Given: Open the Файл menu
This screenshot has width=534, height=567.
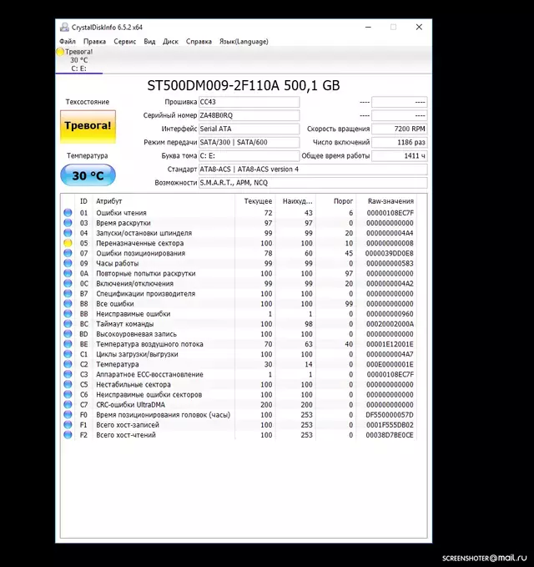Looking at the screenshot, I should click(x=68, y=42).
